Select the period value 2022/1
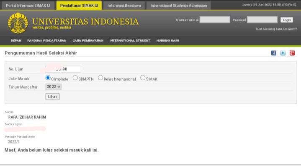301x166 pixels. pyautogui.click(x=14, y=142)
